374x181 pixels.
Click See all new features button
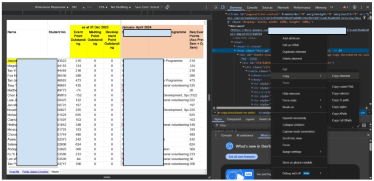(x=241, y=157)
